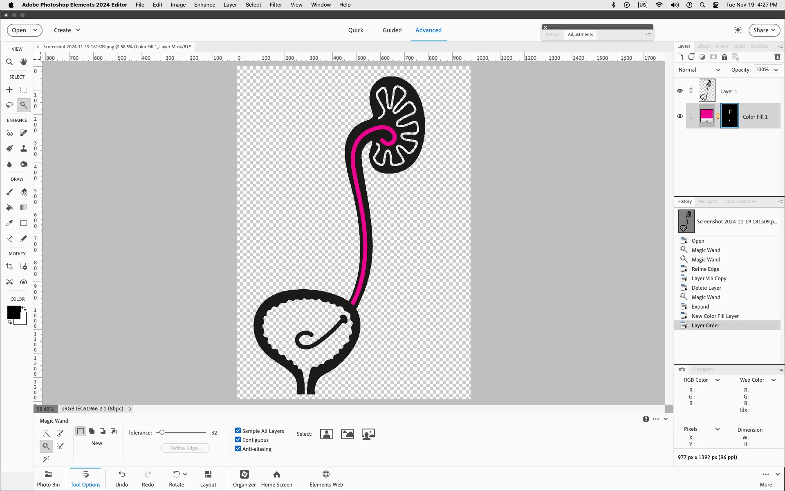Hide Layer 1 with eye icon

pyautogui.click(x=680, y=91)
